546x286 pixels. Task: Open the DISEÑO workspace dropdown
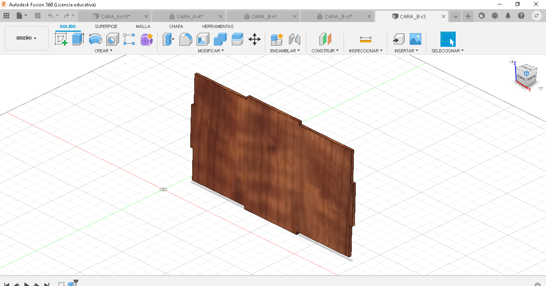click(26, 38)
